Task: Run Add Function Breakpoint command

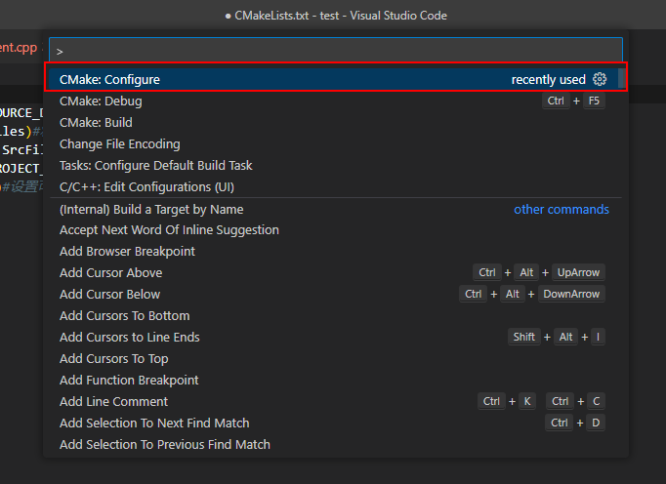Action: [129, 380]
